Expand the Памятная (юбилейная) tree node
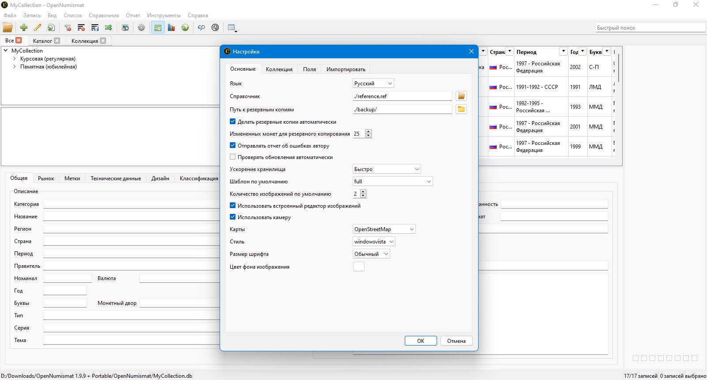Viewport: 707px width, 380px height. pos(15,67)
